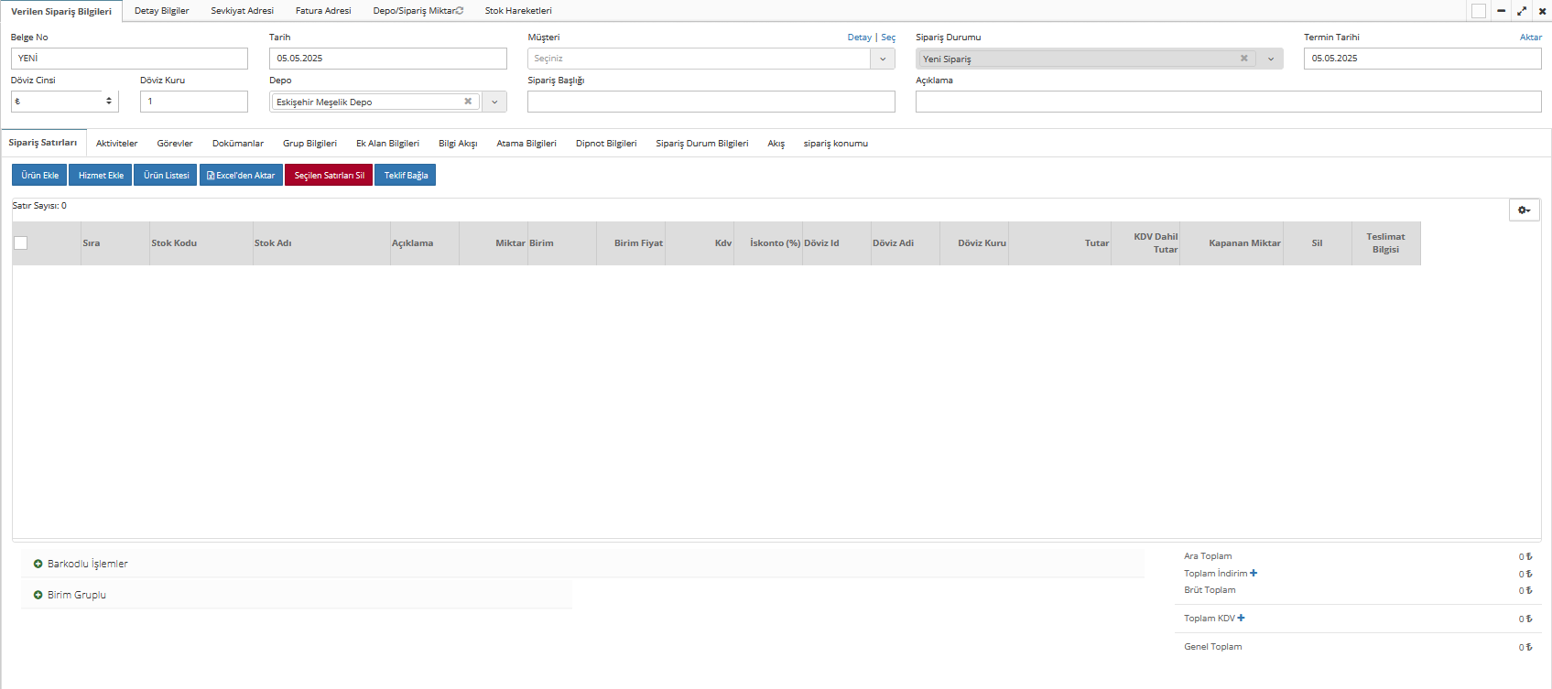This screenshot has width=1552, height=689.
Task: Click the Aktar link above Termin Tarihi
Action: tap(1530, 38)
